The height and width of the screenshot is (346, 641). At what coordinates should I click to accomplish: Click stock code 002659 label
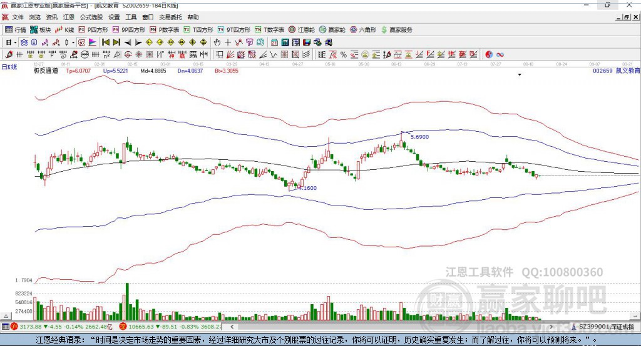point(603,71)
